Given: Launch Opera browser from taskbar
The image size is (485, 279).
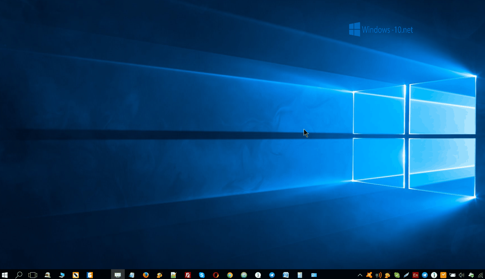Looking at the screenshot, I should [x=216, y=275].
